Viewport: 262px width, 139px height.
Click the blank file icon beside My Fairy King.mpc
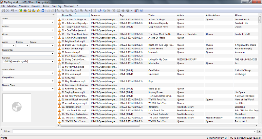59,67
